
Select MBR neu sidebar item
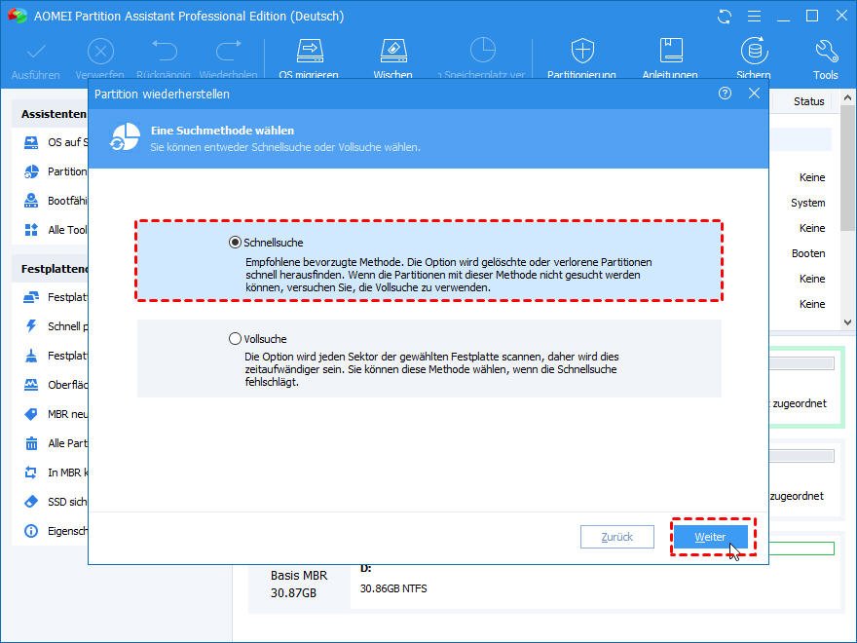(55, 414)
